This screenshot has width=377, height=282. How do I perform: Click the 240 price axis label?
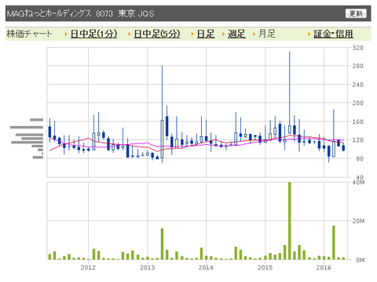[x=358, y=85]
